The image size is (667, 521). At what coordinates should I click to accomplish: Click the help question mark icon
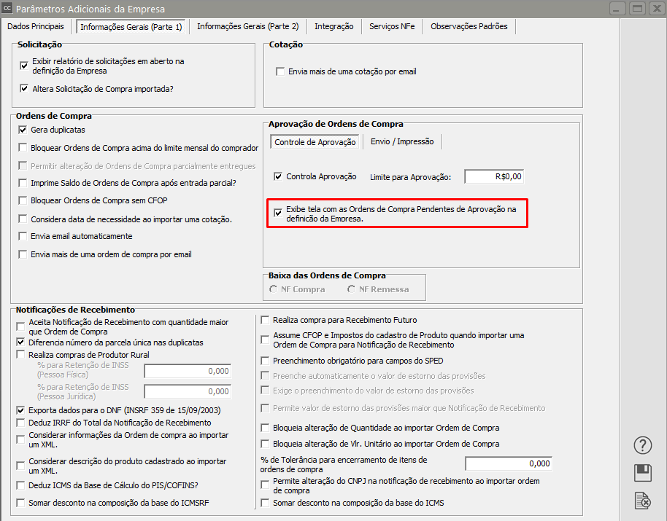point(643,445)
